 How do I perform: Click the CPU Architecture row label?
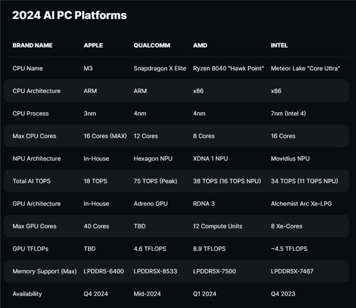(37, 91)
